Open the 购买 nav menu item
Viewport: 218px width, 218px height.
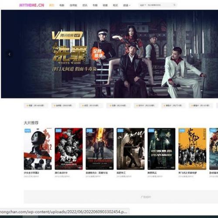click(116, 5)
